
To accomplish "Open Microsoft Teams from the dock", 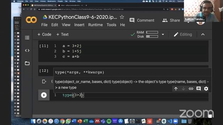I will [103, 121].
